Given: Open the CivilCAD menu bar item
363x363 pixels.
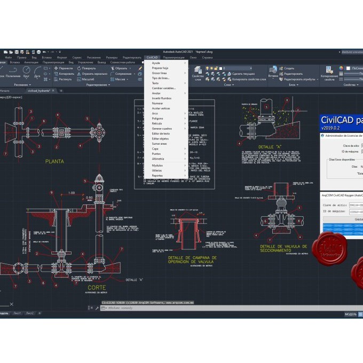Looking at the screenshot, I should click(x=152, y=58).
